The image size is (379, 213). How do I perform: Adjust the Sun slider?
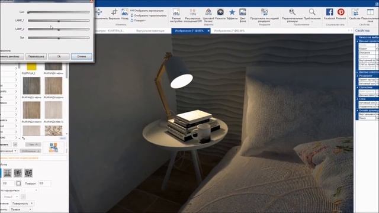[x=59, y=38]
